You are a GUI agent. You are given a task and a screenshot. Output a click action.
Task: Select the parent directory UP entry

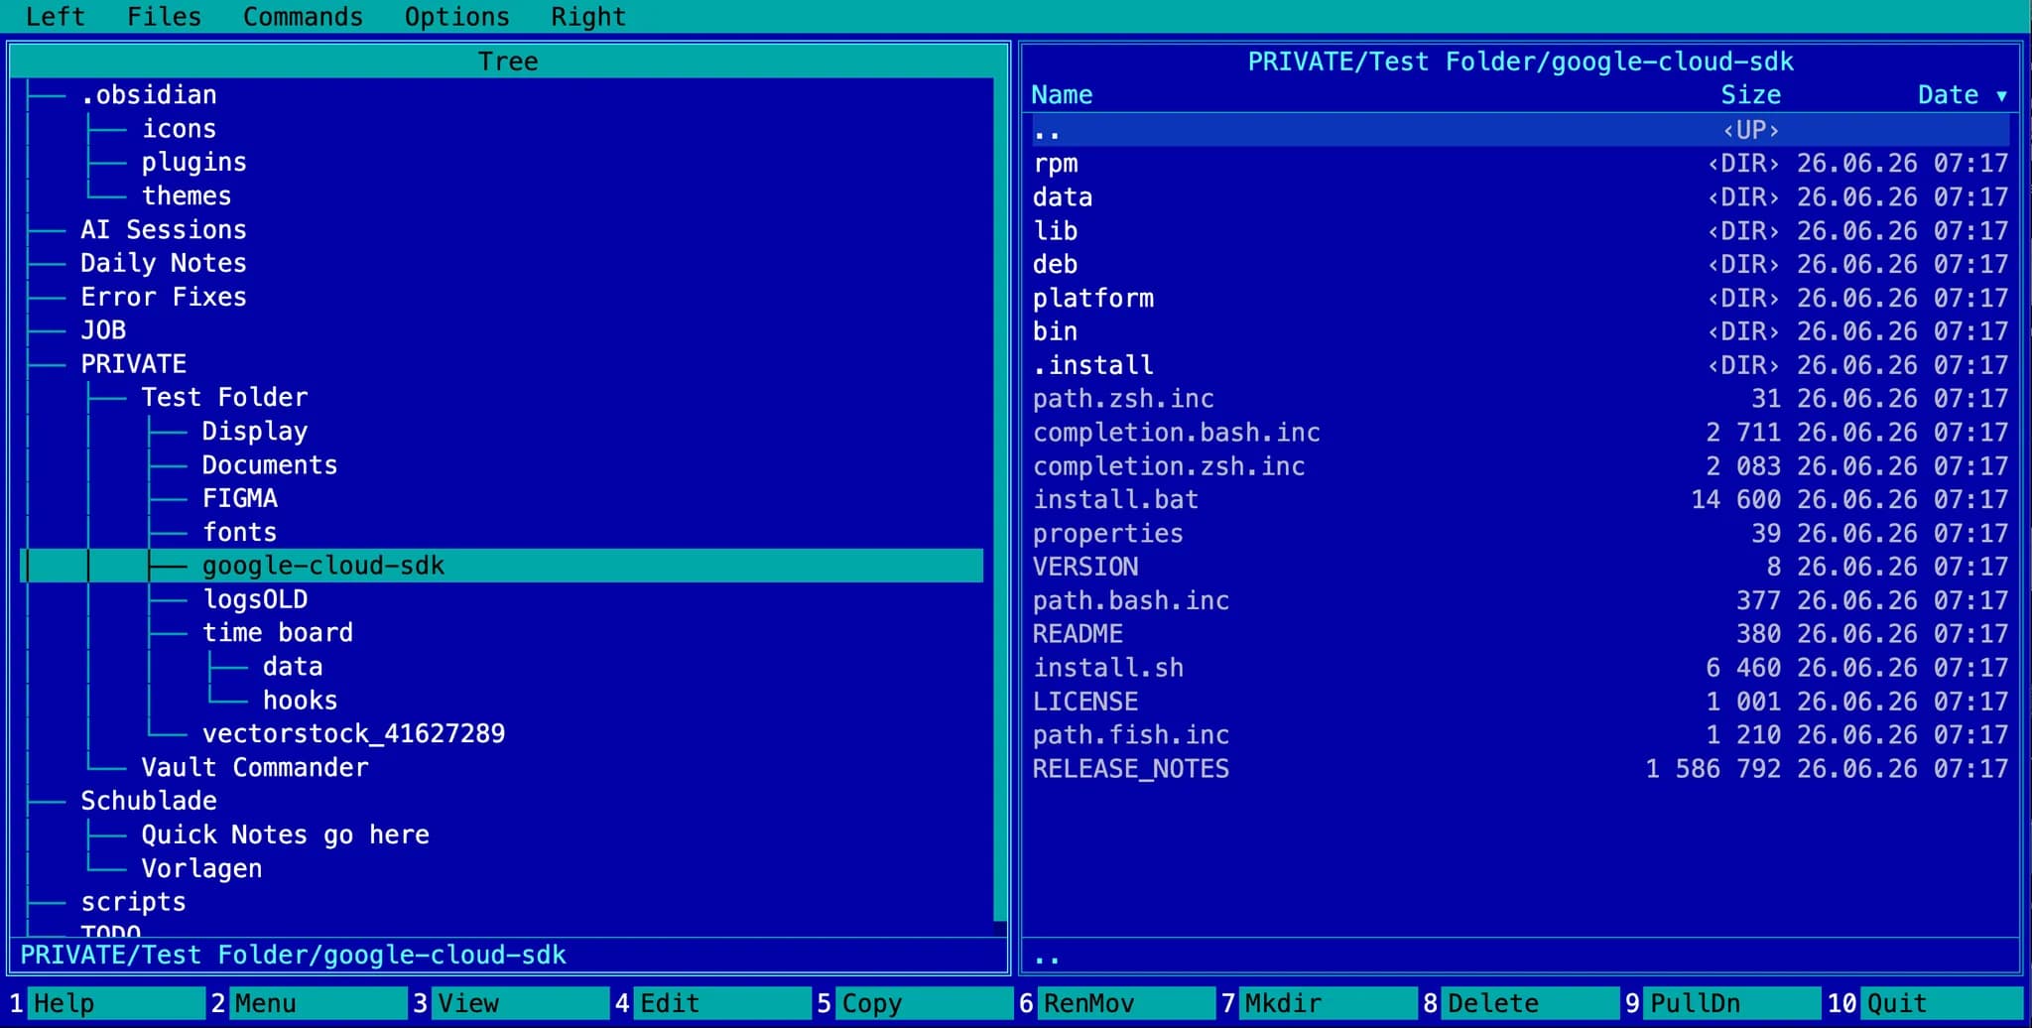click(1520, 130)
